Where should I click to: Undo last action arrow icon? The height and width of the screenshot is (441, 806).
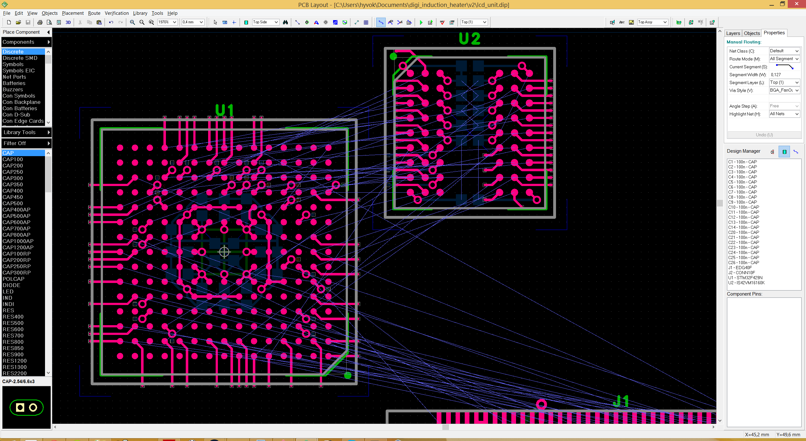[111, 22]
